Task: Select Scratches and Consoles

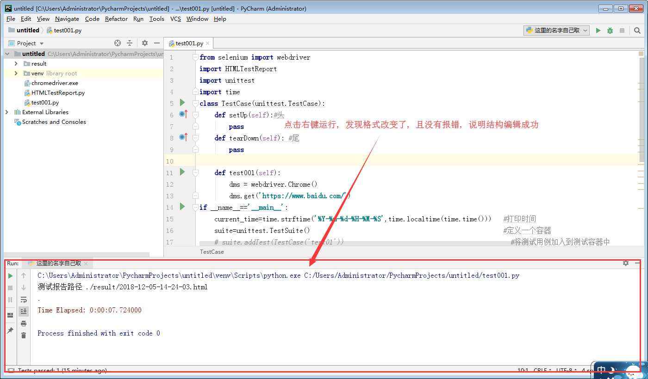Action: coord(54,122)
